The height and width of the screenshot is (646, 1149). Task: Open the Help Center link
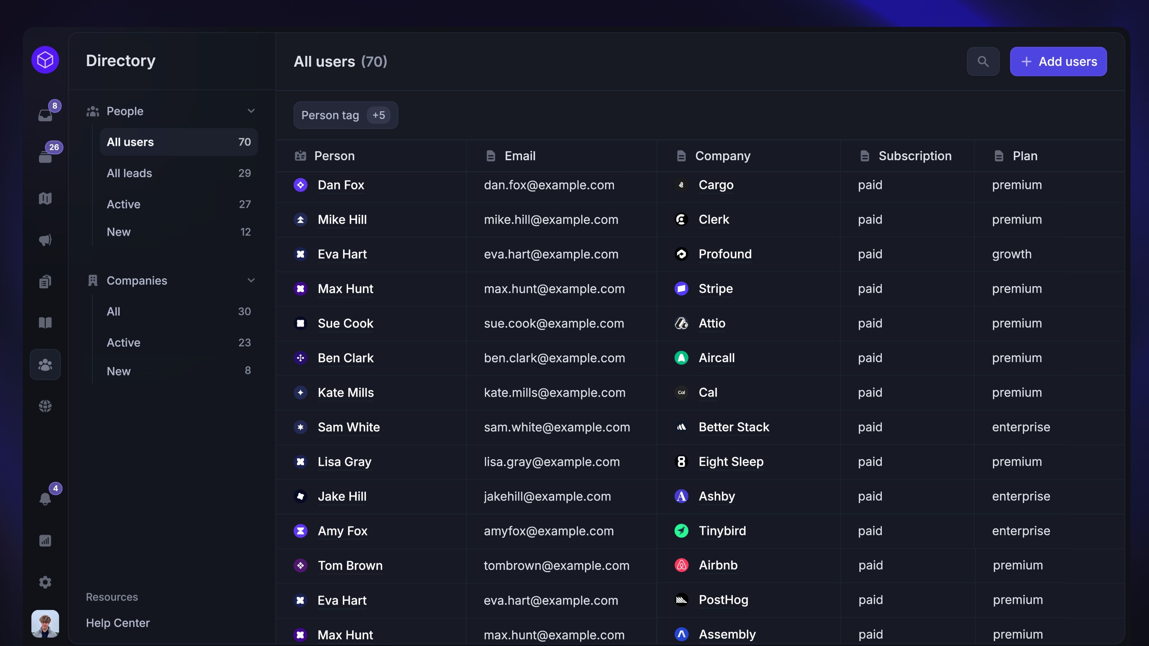click(x=118, y=623)
